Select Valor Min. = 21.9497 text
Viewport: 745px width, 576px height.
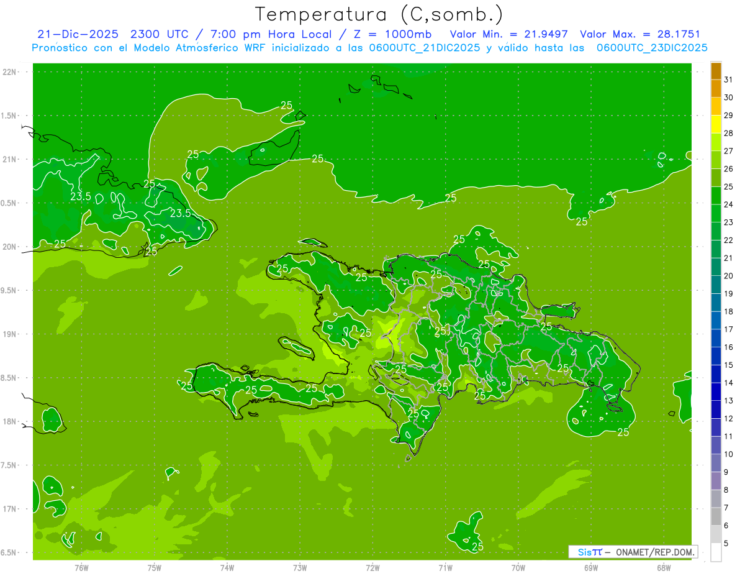pos(509,34)
